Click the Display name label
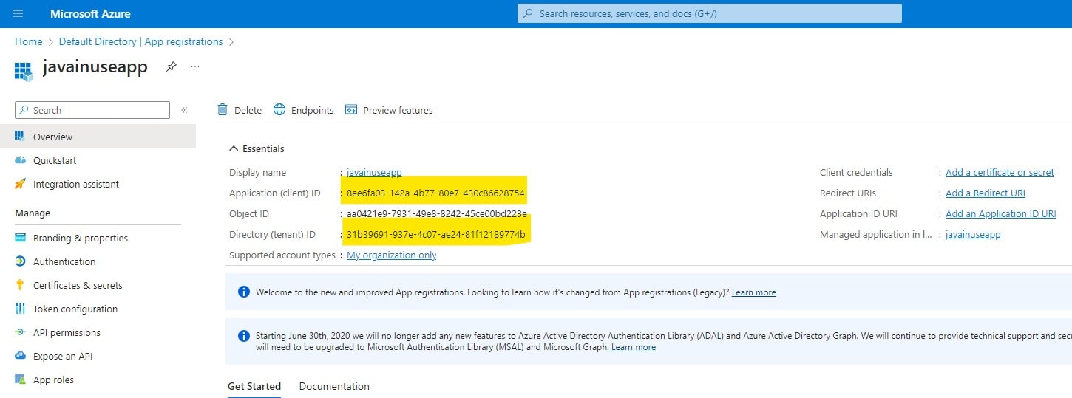Image resolution: width=1072 pixels, height=398 pixels. (257, 172)
